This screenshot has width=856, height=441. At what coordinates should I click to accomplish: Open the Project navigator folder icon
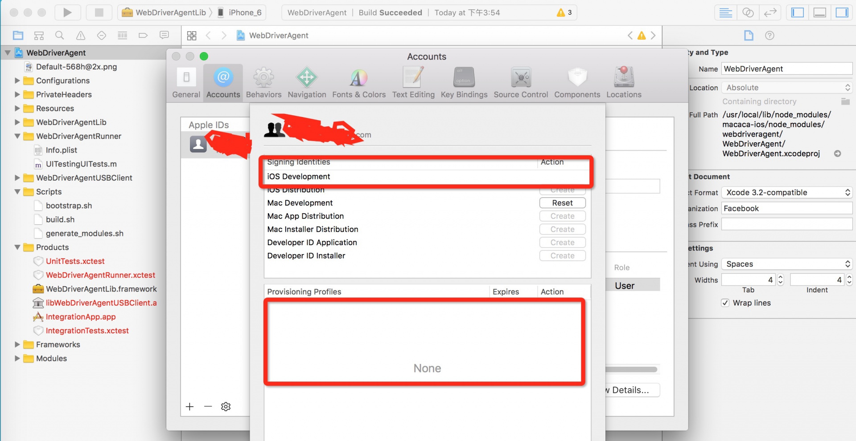[x=18, y=35]
